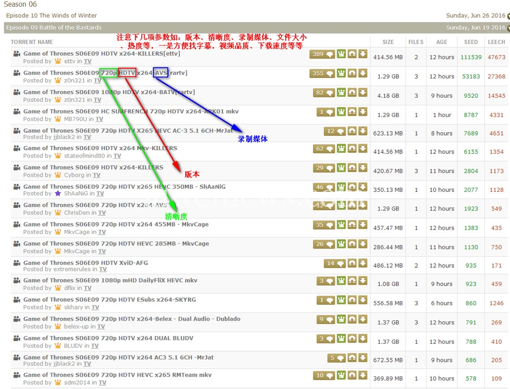Open magnet link for Cyborg's x264-KILLERS torrent
This screenshot has height=389, width=510.
point(352,167)
